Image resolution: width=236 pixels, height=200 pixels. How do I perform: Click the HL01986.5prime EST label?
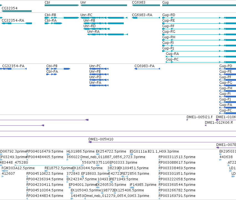(x=80, y=151)
